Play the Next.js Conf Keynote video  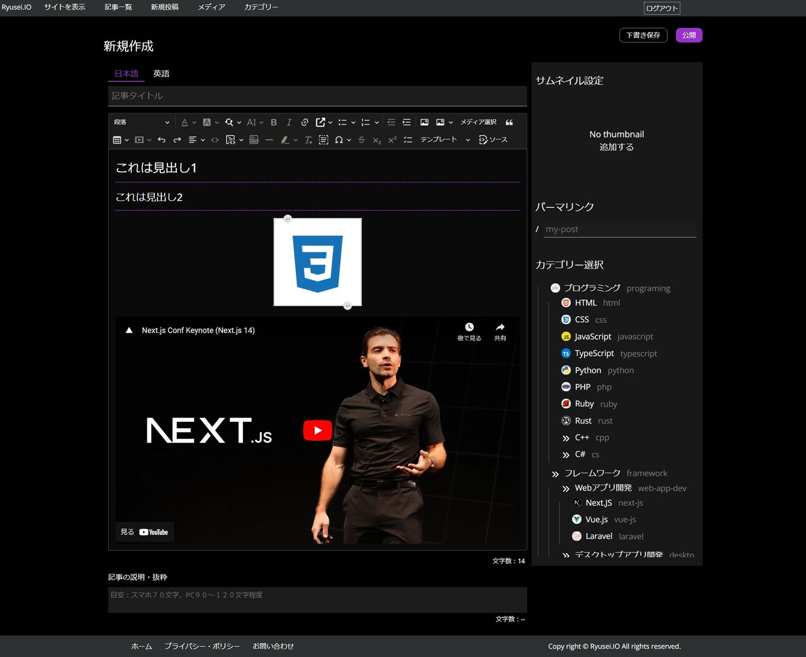317,430
